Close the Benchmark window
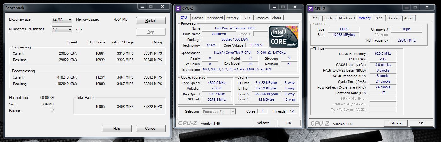 click(162, 6)
